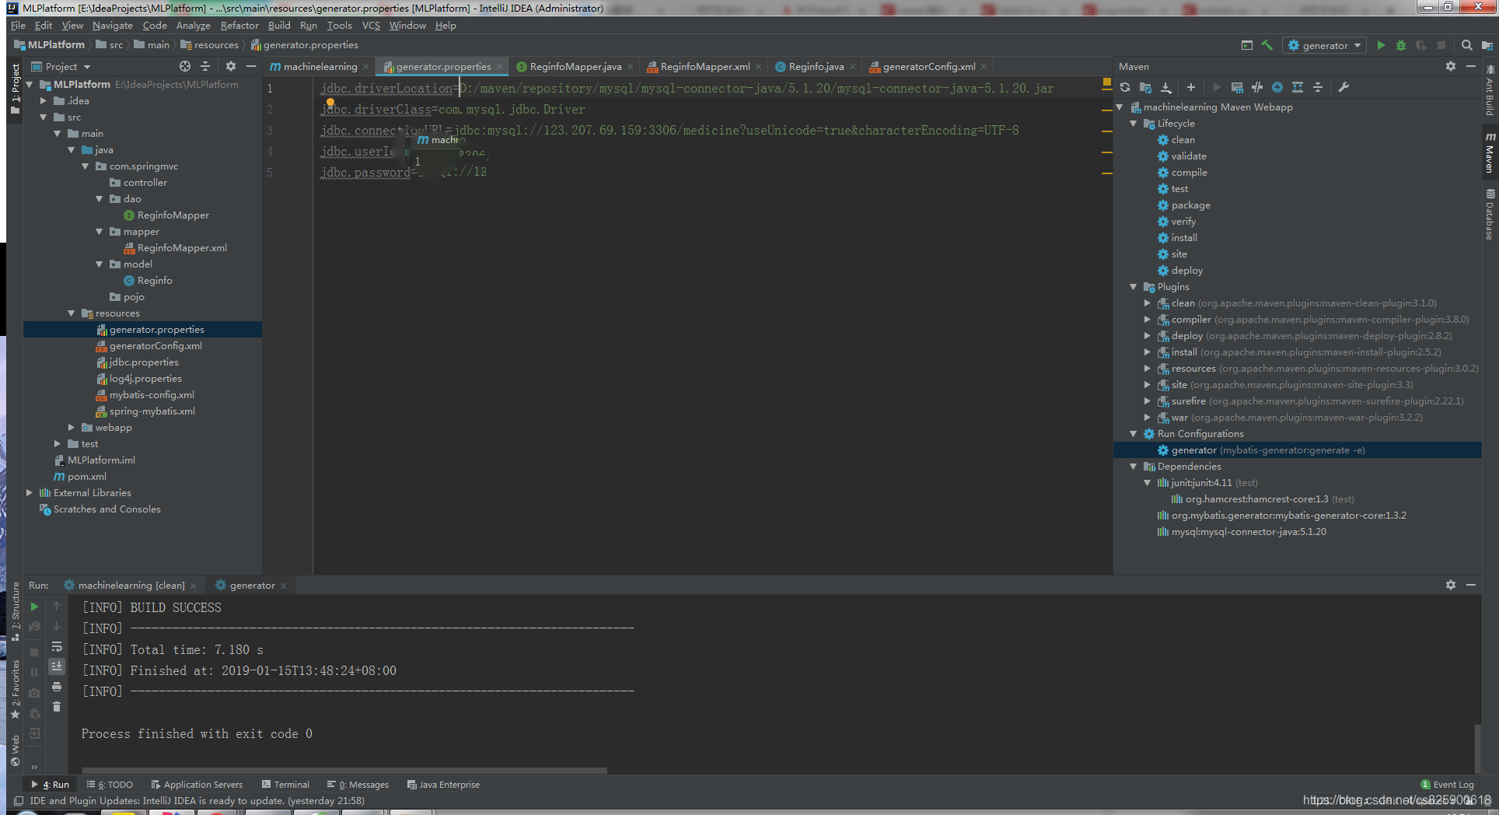This screenshot has width=1499, height=815.
Task: Download sources and documentation in Maven panel
Action: (x=1166, y=88)
